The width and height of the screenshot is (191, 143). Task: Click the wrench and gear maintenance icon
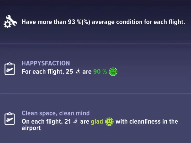(x=10, y=21)
